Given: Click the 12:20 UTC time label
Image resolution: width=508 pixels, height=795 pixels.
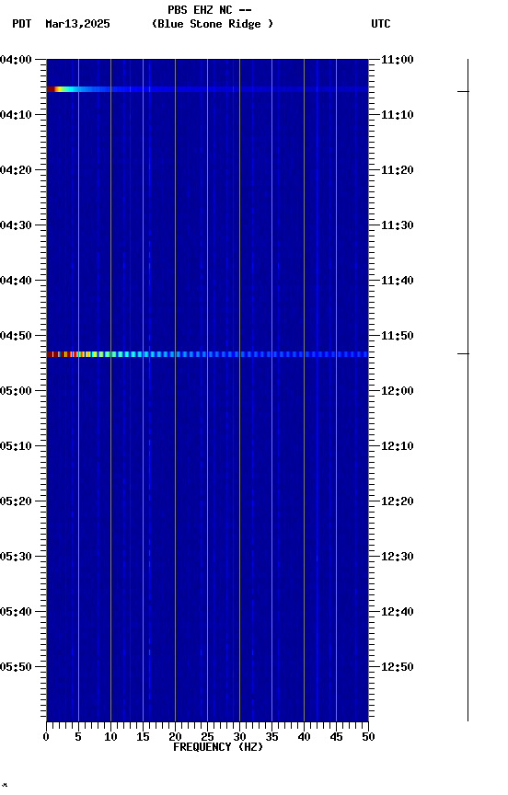Looking at the screenshot, I should pyautogui.click(x=398, y=501).
